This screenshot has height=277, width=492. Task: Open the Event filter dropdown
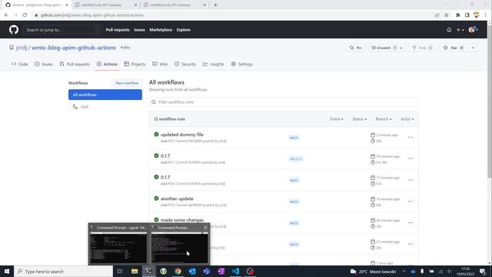(337, 119)
